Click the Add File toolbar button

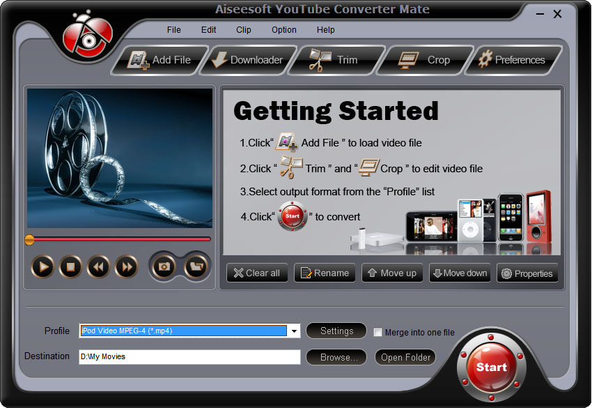(160, 60)
